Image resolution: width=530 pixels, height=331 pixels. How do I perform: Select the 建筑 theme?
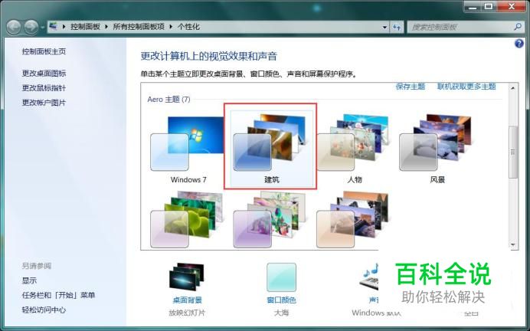[x=271, y=149]
